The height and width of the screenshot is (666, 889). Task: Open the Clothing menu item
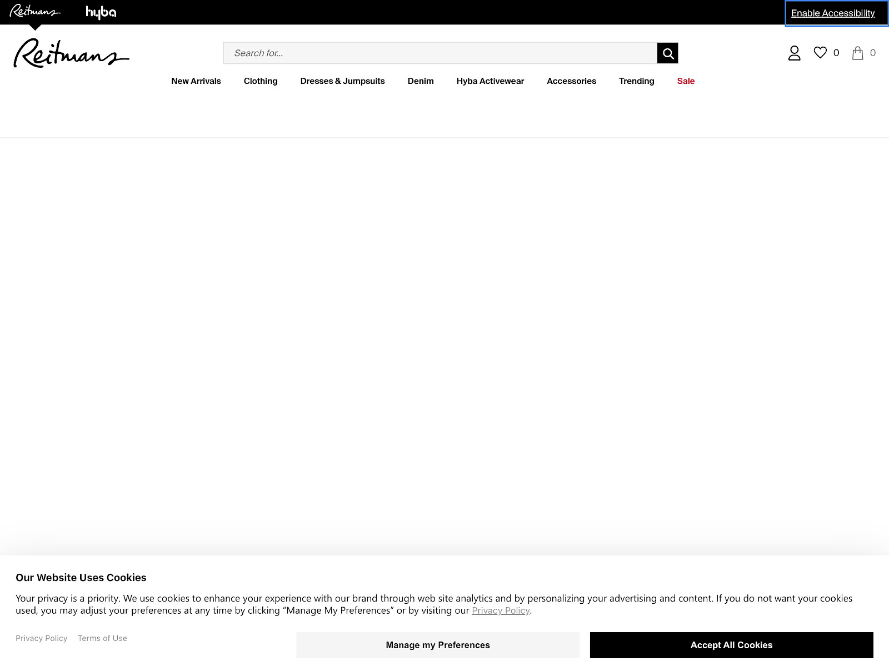point(260,81)
